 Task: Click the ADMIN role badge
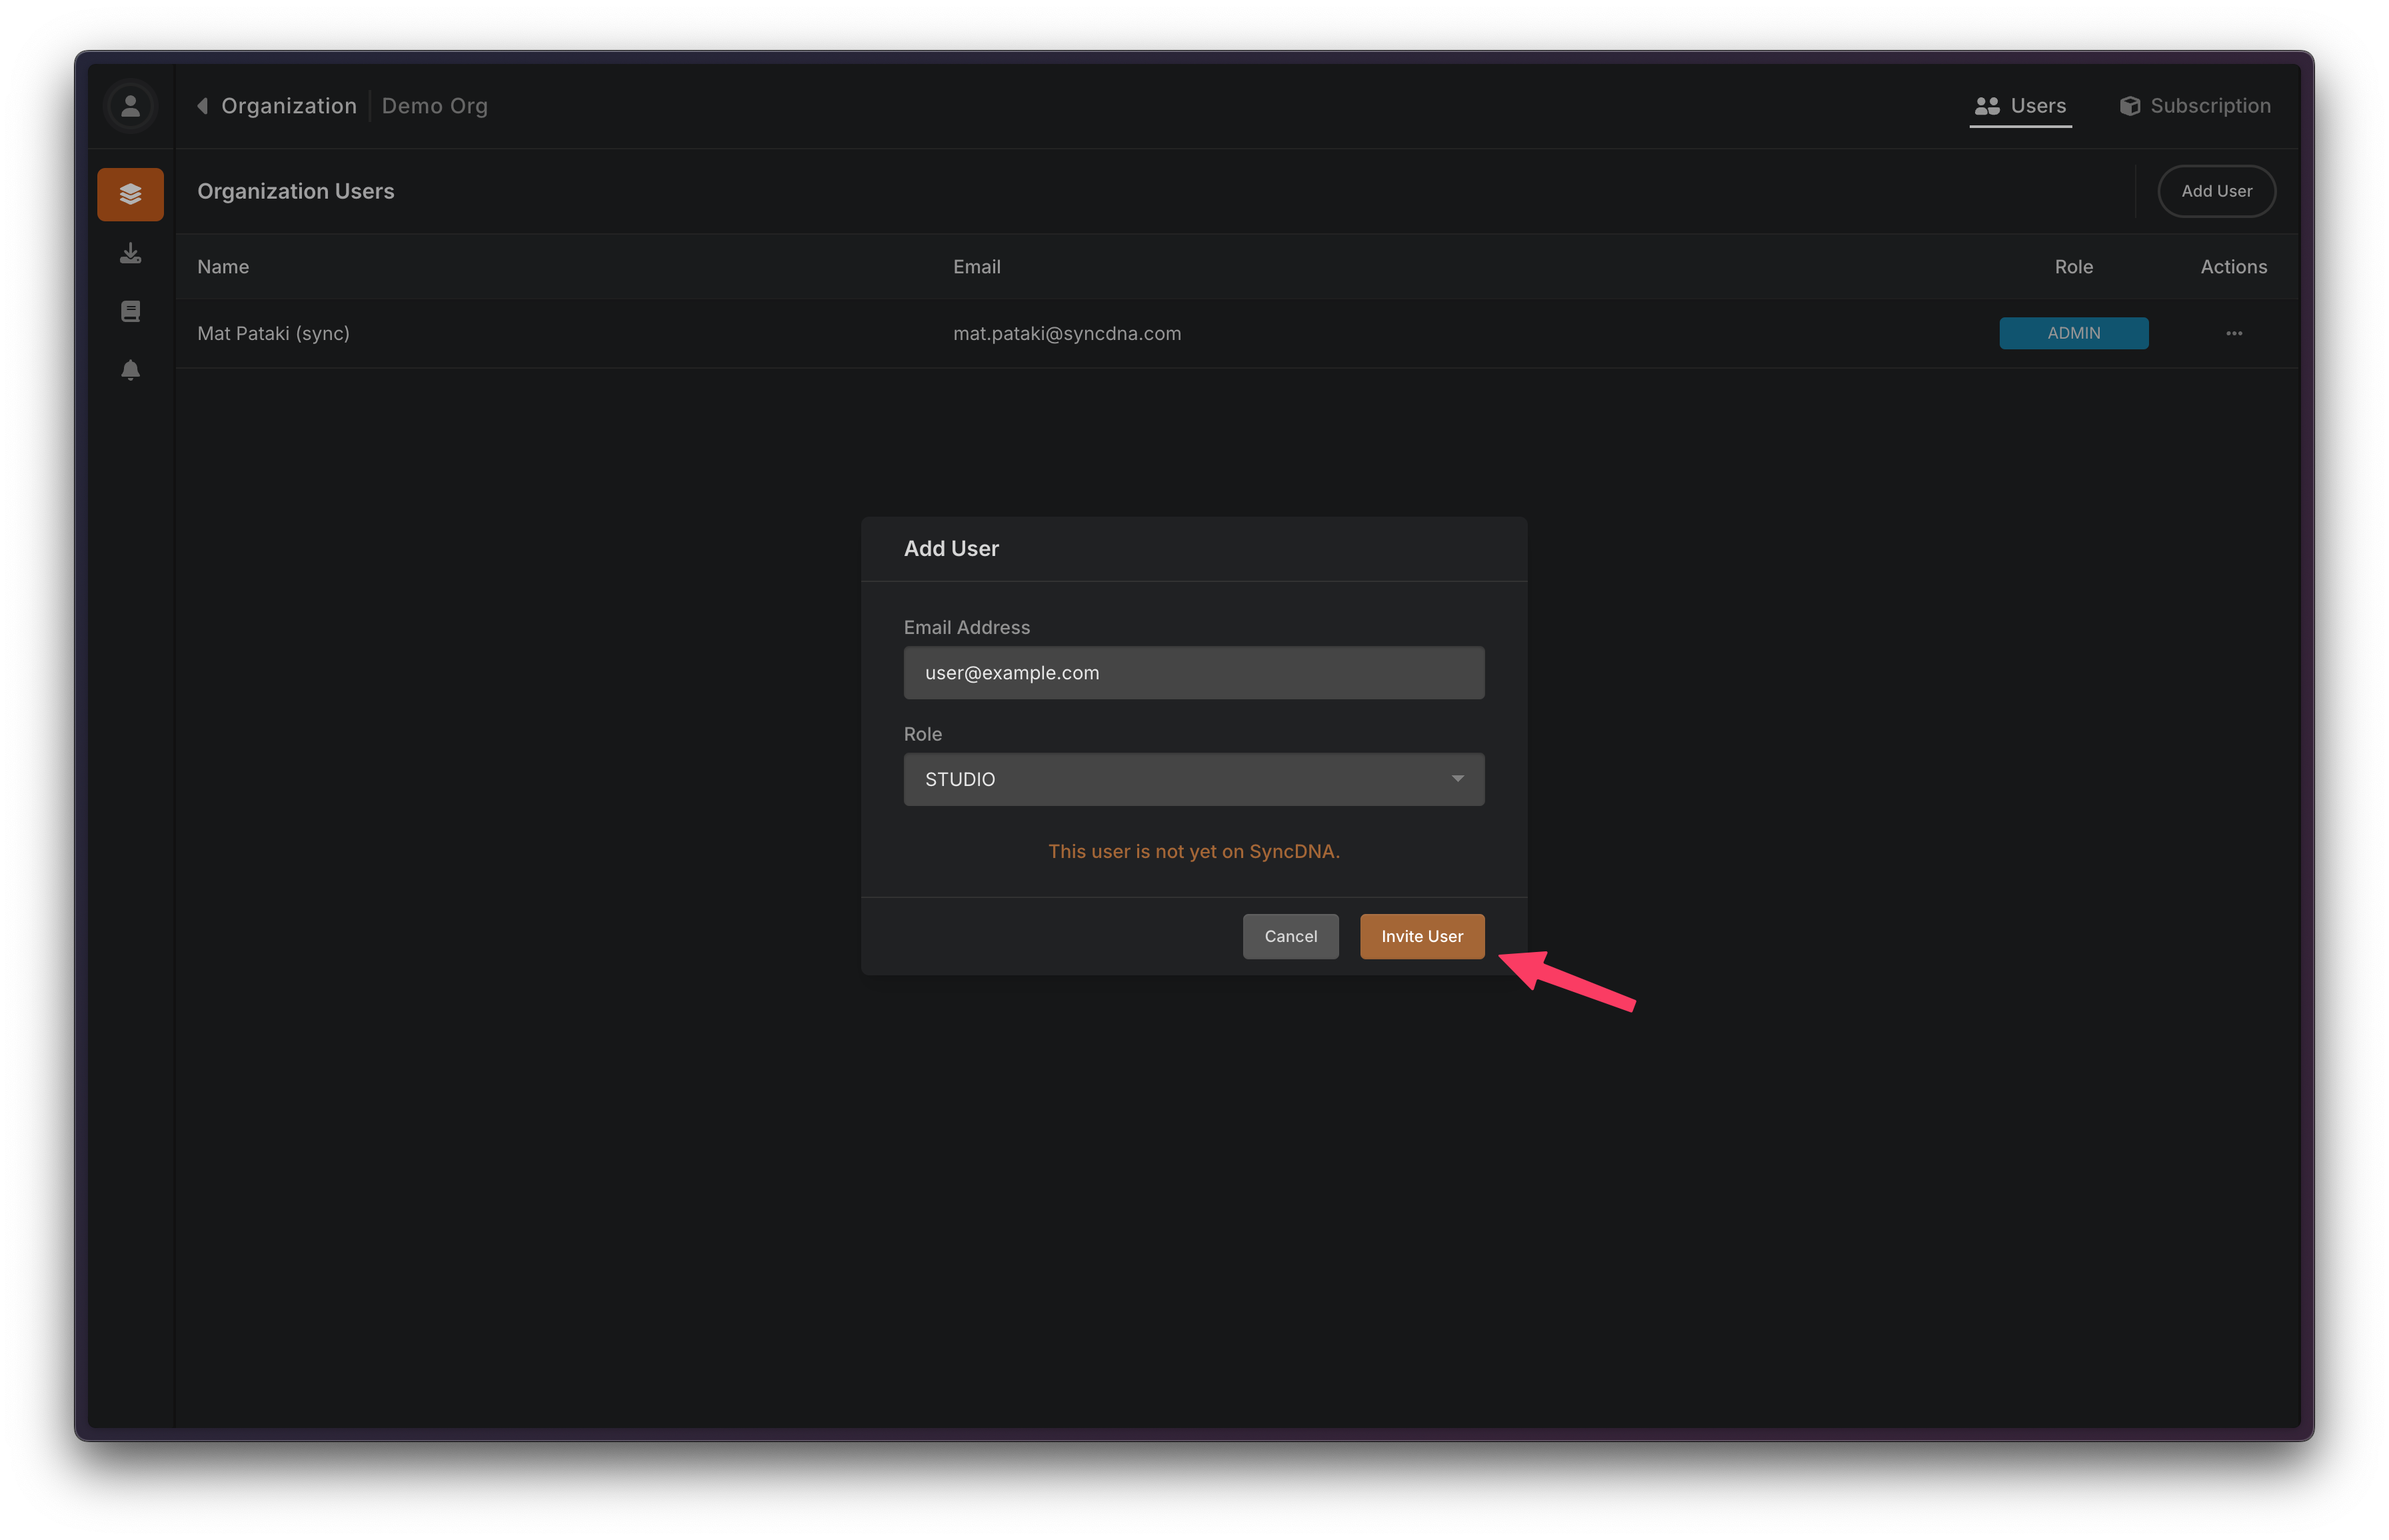tap(2073, 333)
